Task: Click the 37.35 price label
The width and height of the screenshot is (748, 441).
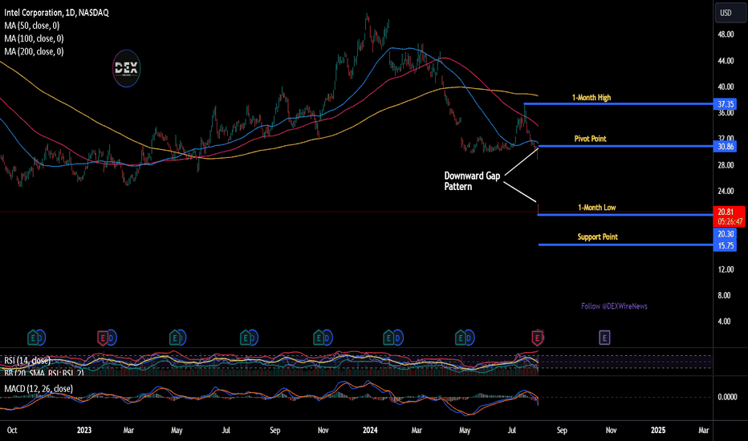Action: (725, 104)
